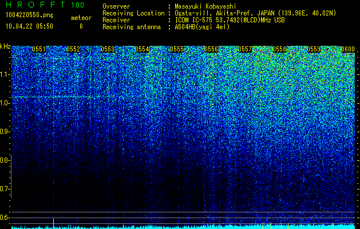This screenshot has height=229, width=360.
Task: Click the HROFFT 1.0.0 title text
Action: tap(45, 5)
